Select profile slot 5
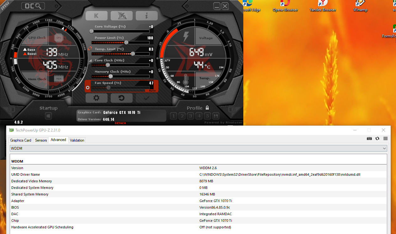396x234 pixels. coord(207,116)
